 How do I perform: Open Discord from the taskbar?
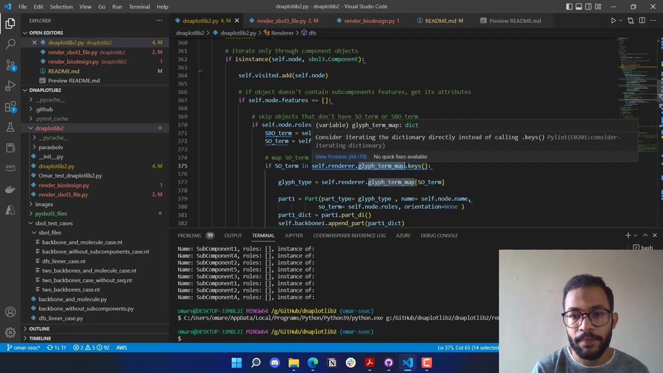(x=275, y=363)
